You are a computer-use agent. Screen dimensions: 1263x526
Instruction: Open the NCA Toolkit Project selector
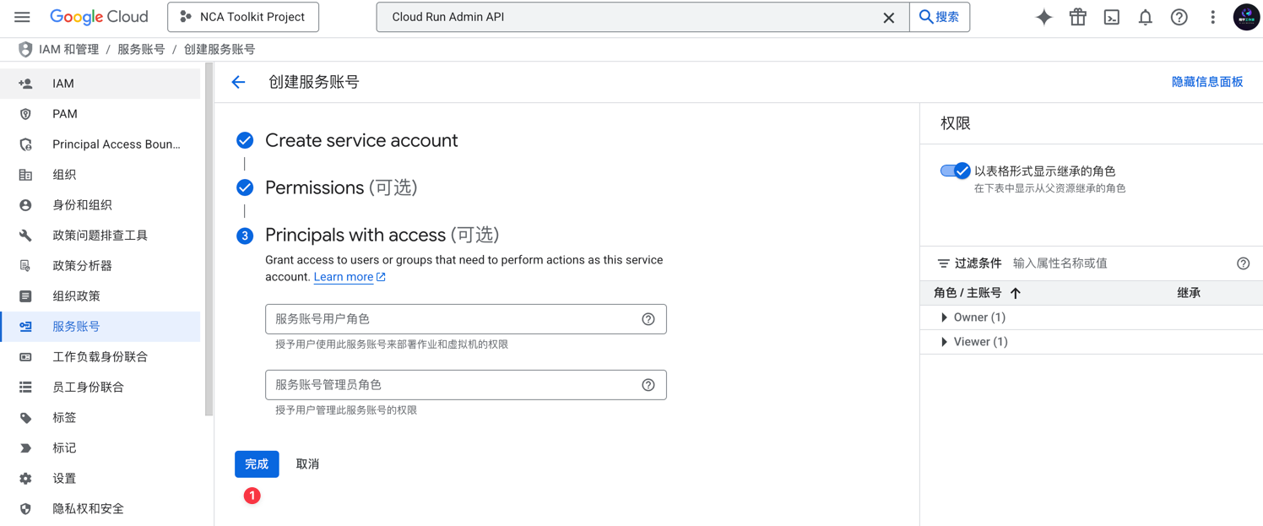click(x=243, y=16)
